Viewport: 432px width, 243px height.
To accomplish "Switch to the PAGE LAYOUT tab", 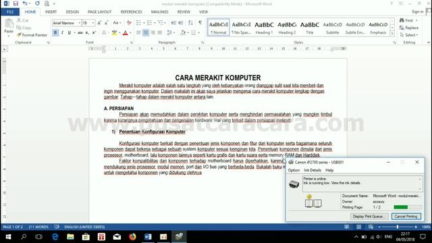I will click(x=99, y=12).
